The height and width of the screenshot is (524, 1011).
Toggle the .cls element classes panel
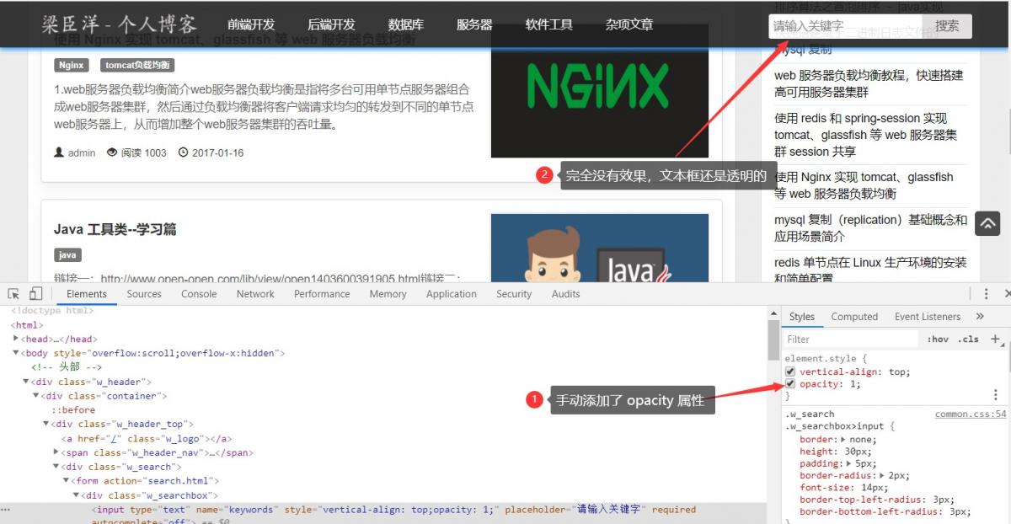pos(970,339)
